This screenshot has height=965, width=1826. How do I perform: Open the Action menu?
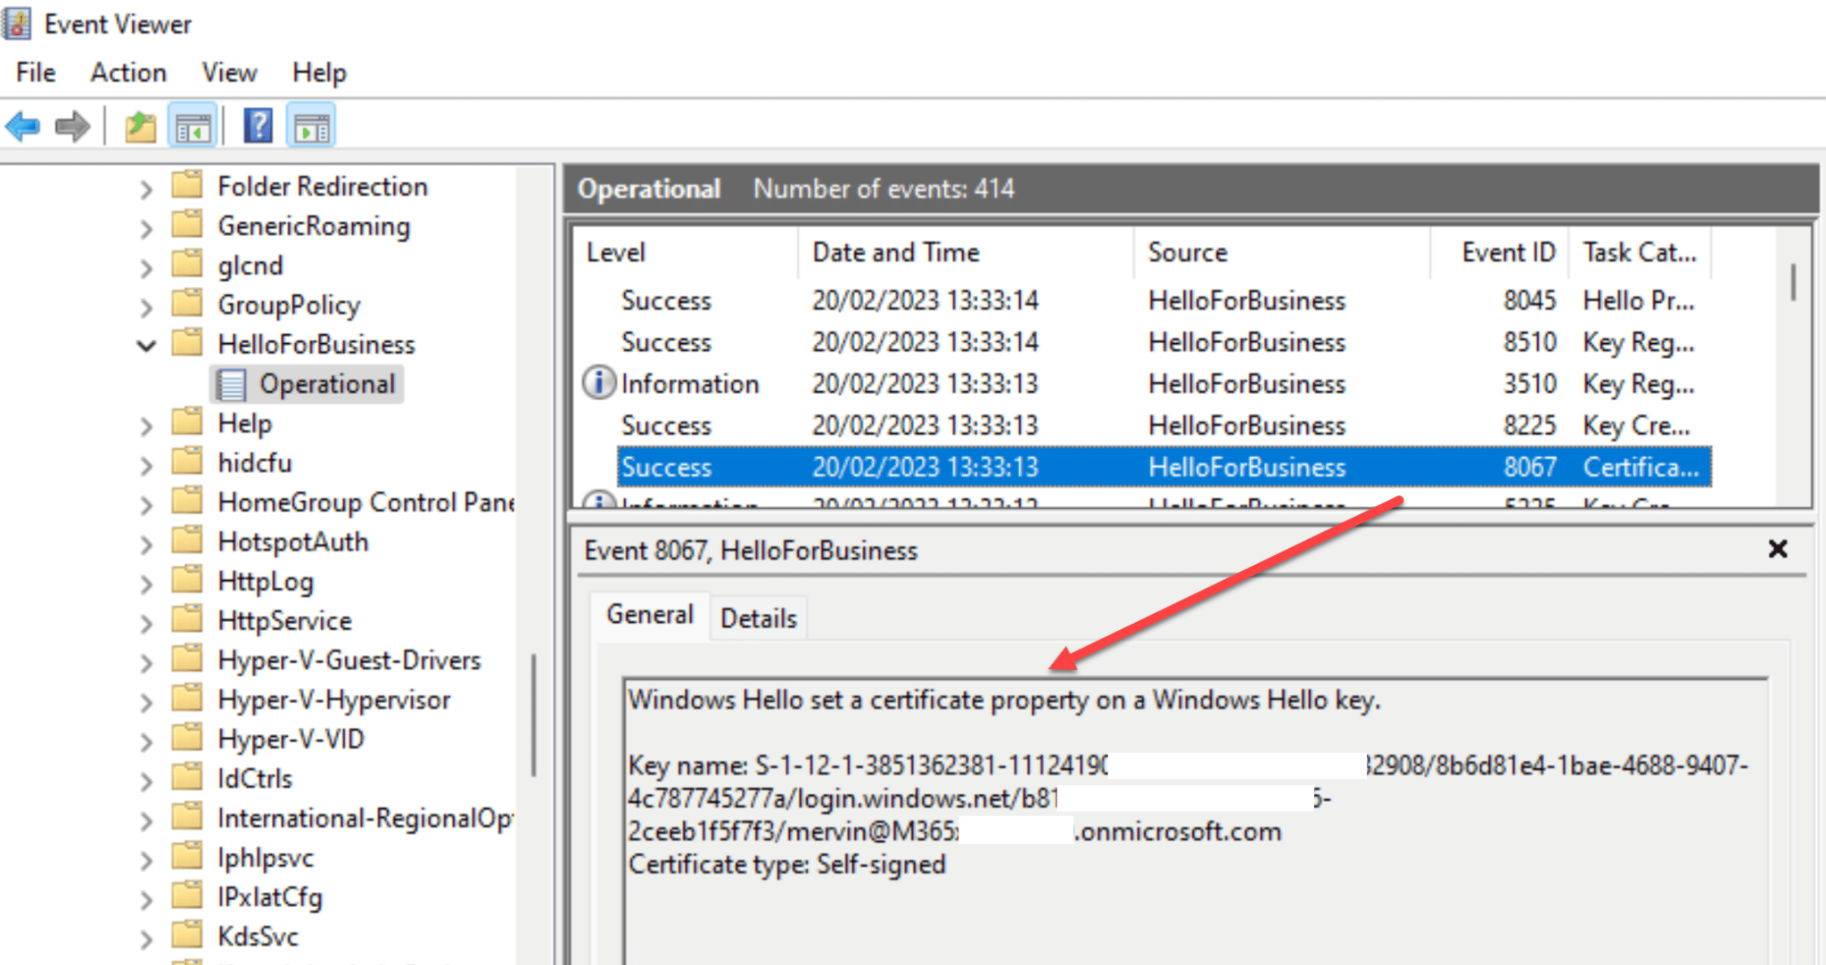coord(127,71)
